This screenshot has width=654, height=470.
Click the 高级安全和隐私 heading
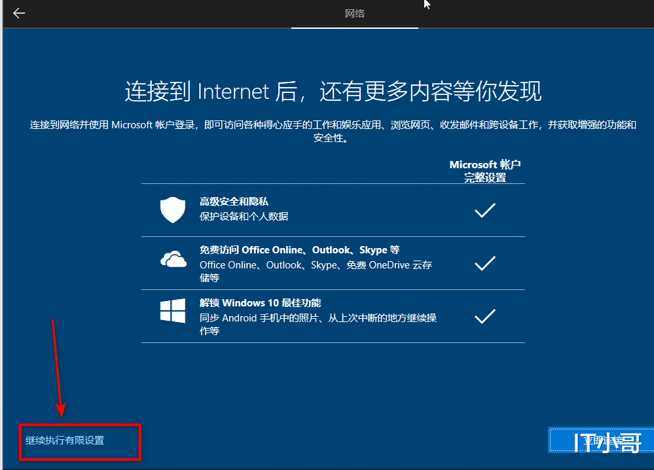point(234,202)
